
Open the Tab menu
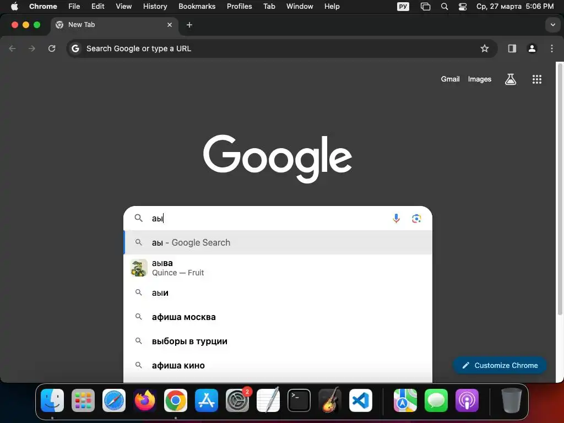click(x=269, y=7)
